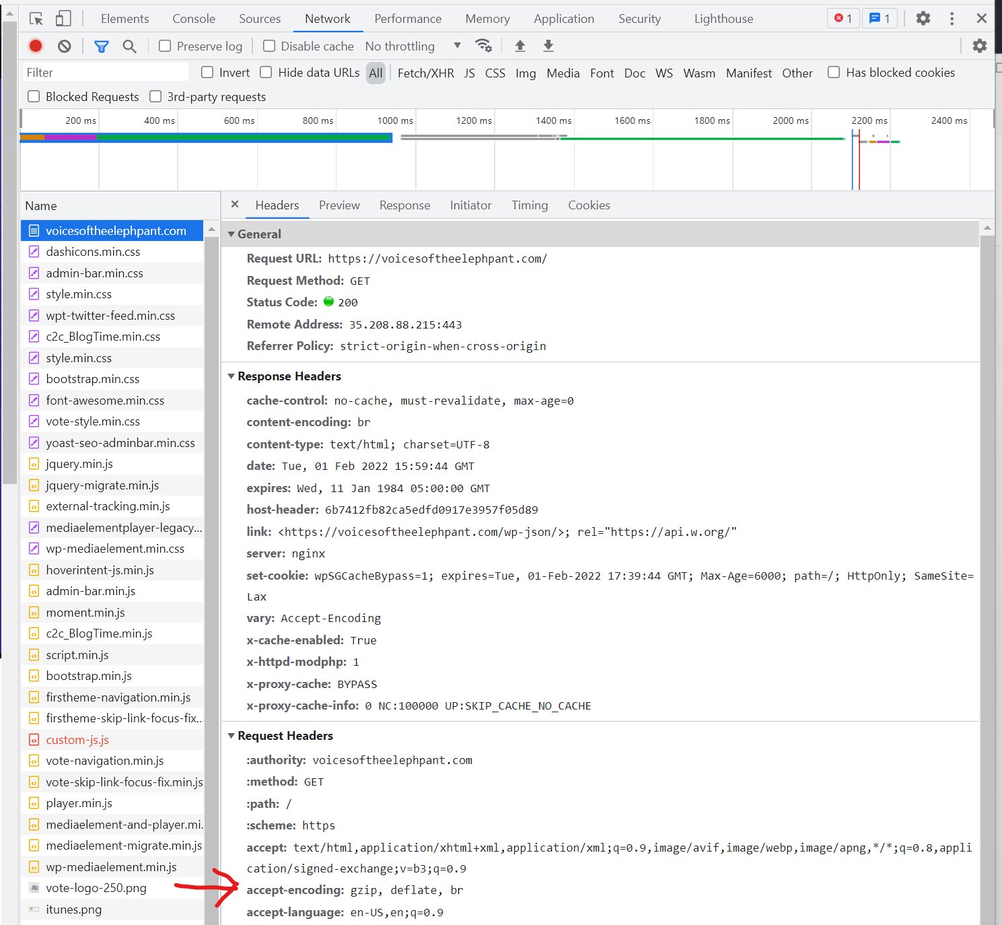Collapse the General section

point(231,234)
